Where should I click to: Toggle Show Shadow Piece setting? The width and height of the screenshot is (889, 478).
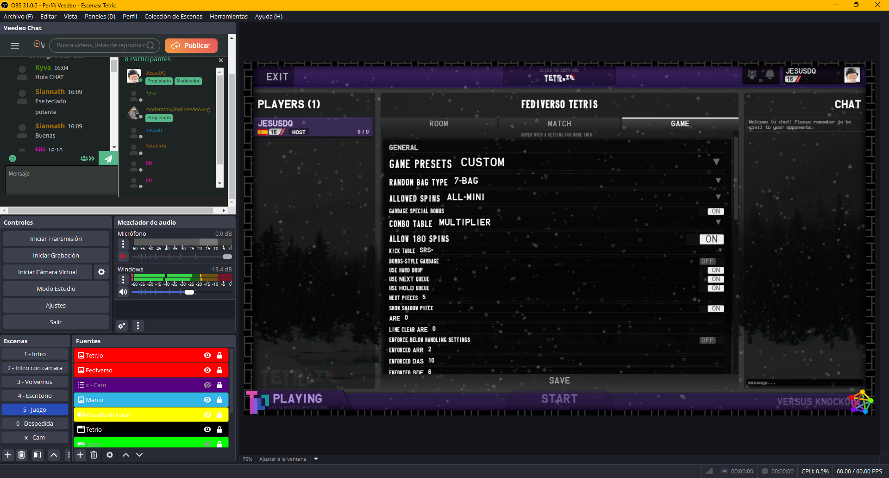[x=716, y=308]
